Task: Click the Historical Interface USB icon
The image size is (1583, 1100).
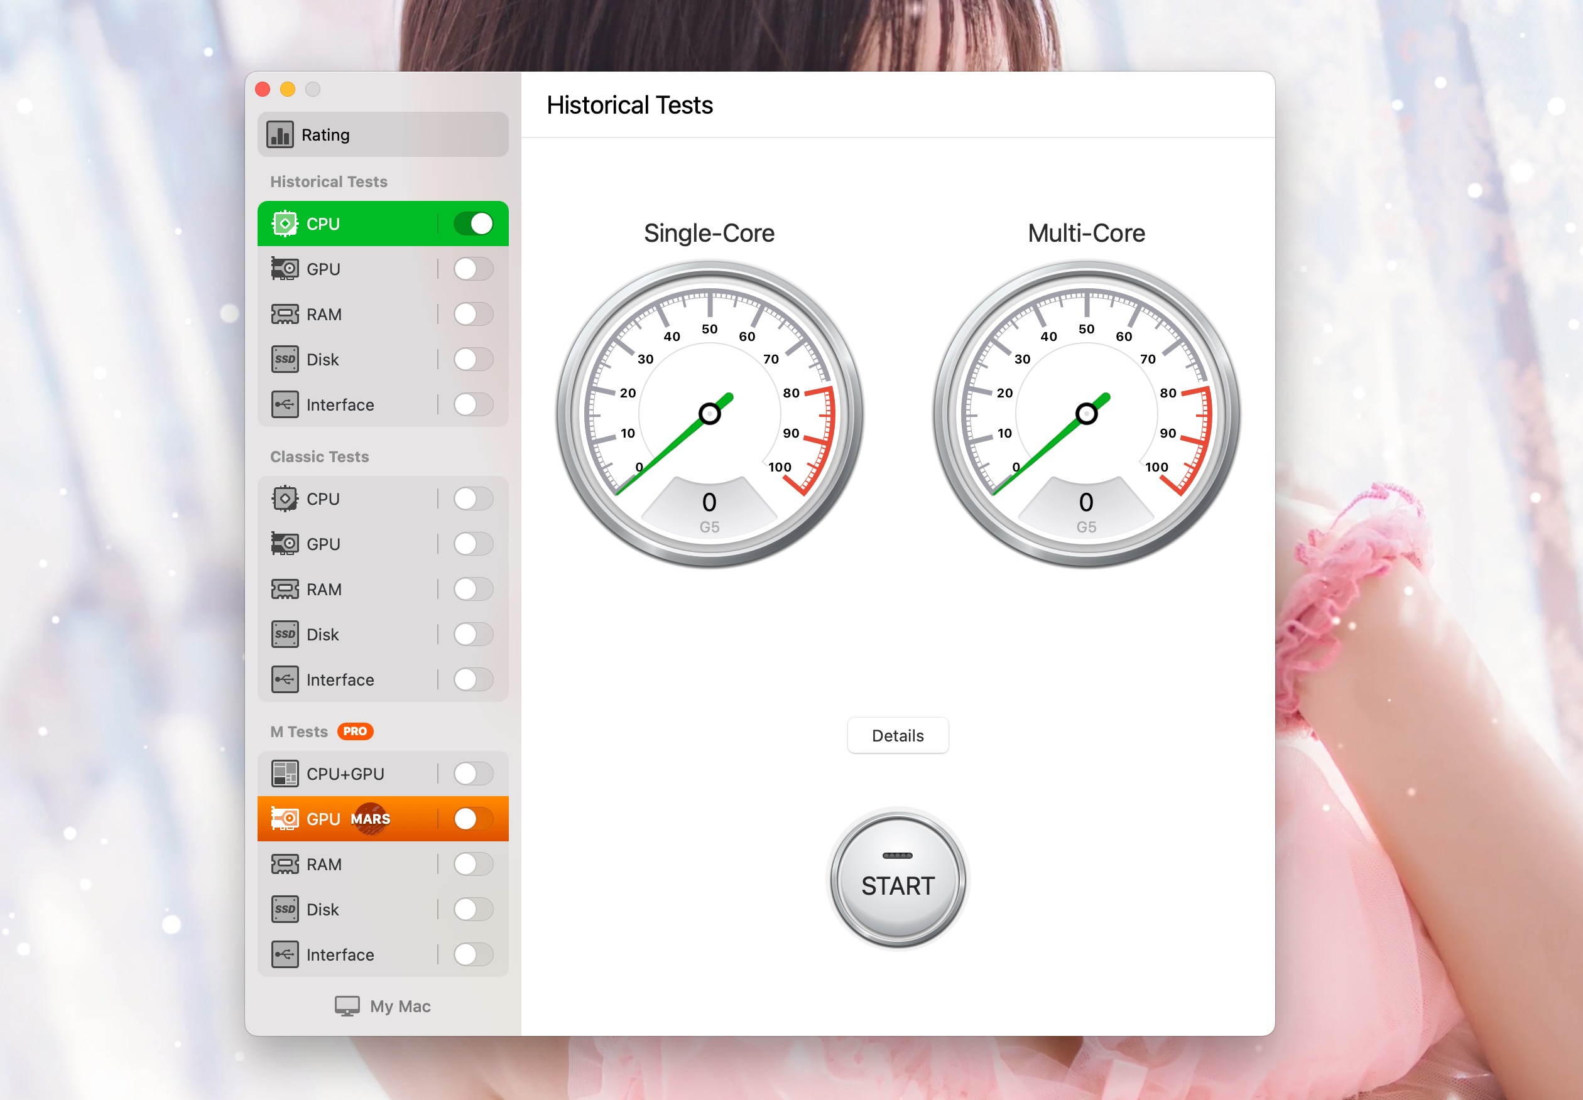Action: [x=285, y=404]
